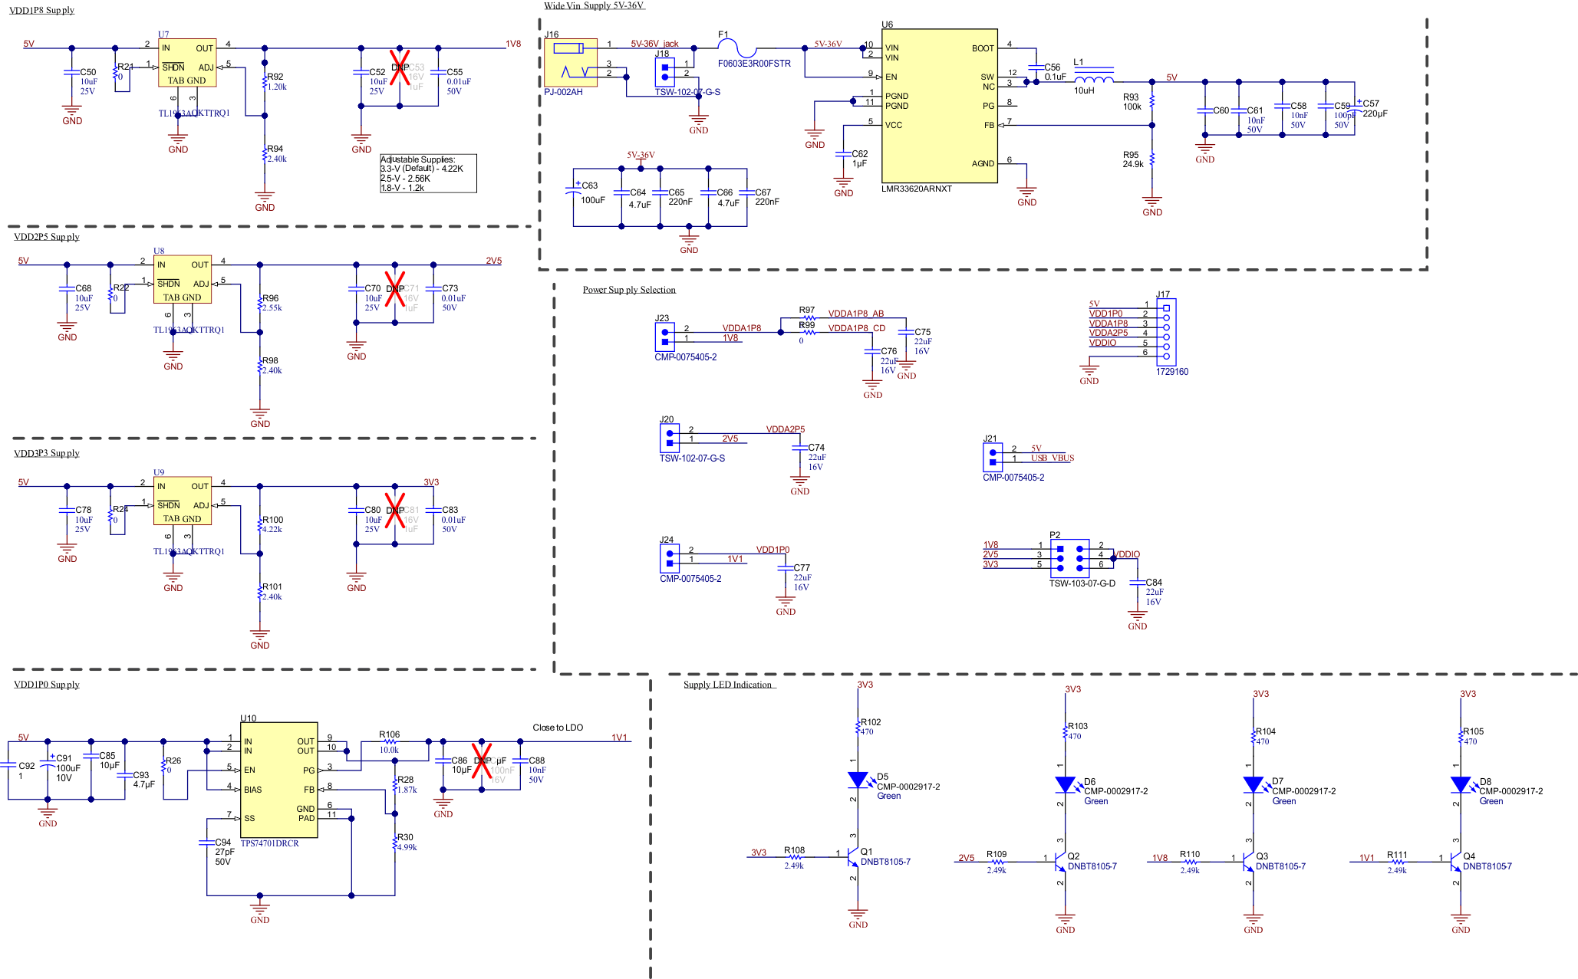Click the VDD1P0 label near J24

[x=773, y=550]
